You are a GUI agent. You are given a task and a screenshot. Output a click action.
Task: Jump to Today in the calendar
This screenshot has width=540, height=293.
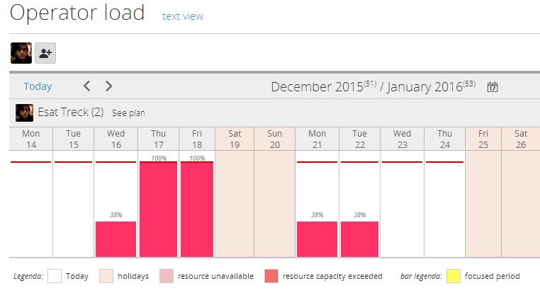38,86
